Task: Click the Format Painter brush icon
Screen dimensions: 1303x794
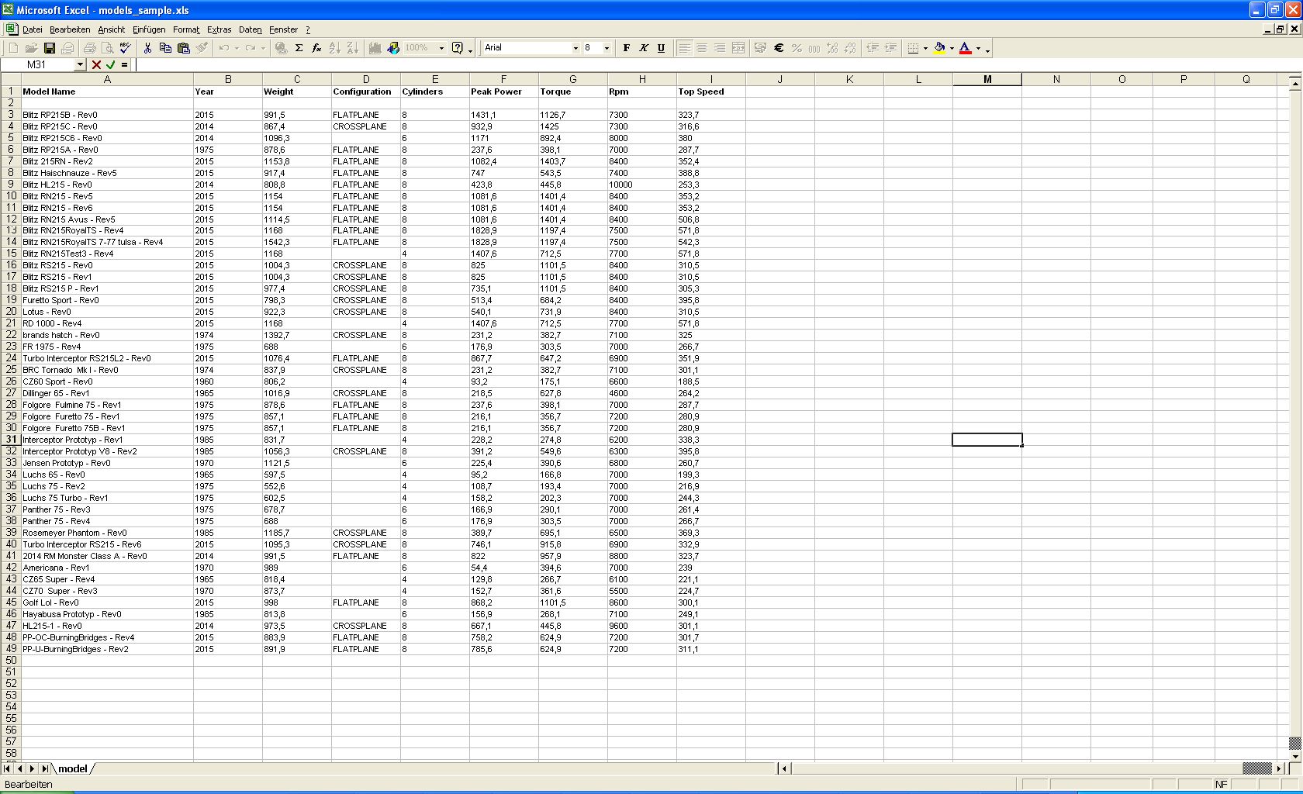Action: (202, 48)
